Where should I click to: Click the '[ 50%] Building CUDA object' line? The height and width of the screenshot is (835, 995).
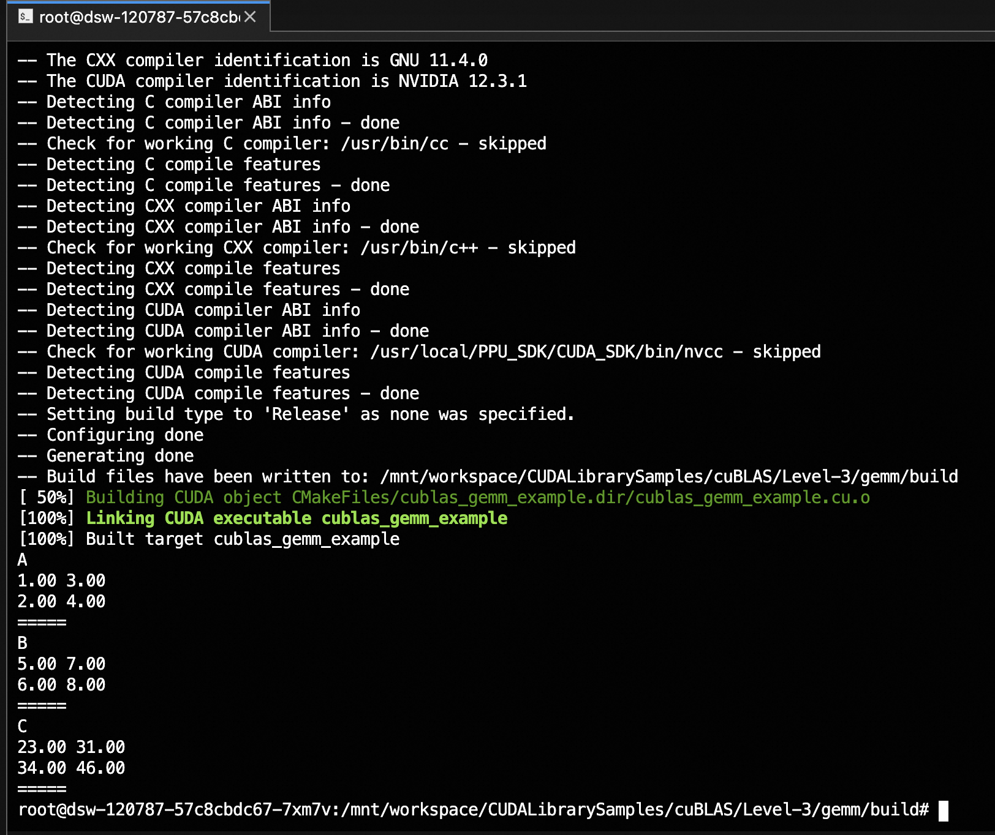[444, 497]
